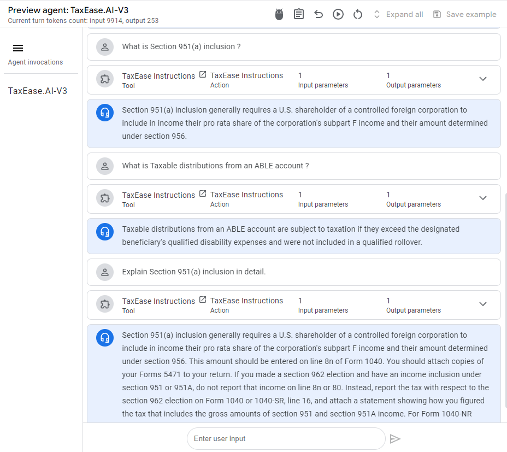
Task: Click 'Current turn tokens count' text
Action: point(83,21)
